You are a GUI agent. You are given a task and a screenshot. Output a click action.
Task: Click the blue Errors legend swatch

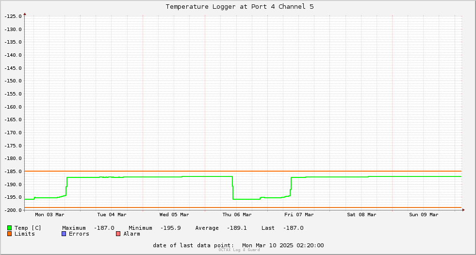click(64, 234)
